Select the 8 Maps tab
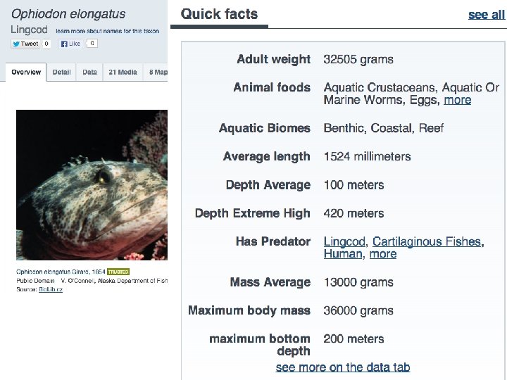The width and height of the screenshot is (507, 380). [158, 72]
